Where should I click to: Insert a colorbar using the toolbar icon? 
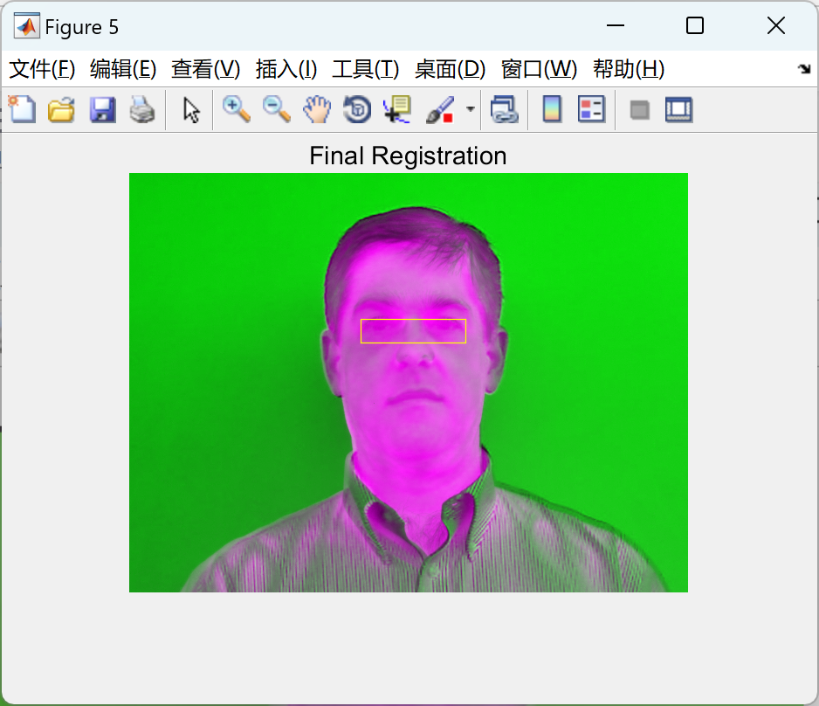(552, 110)
